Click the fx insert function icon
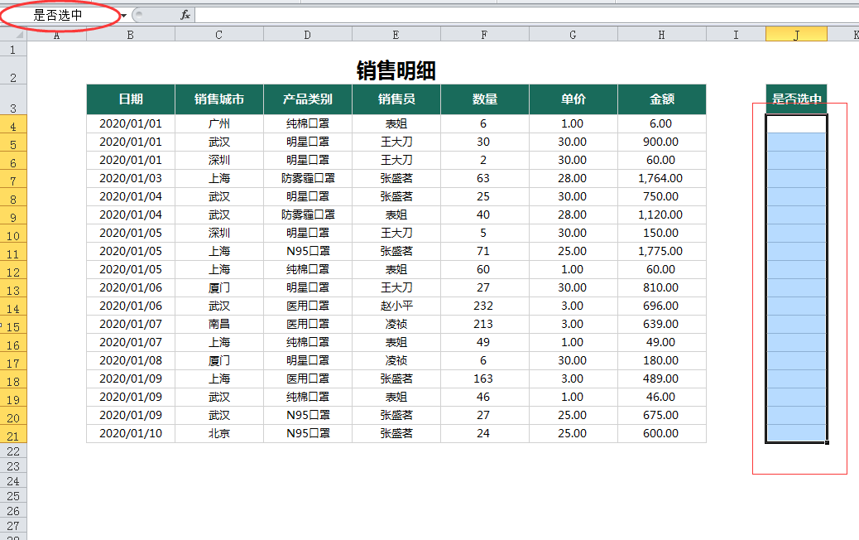The width and height of the screenshot is (859, 540). (x=185, y=15)
